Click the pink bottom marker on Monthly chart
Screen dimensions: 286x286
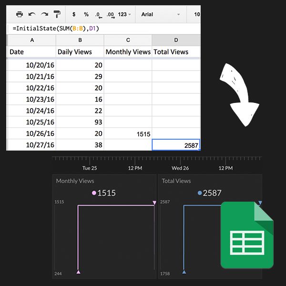click(78, 272)
